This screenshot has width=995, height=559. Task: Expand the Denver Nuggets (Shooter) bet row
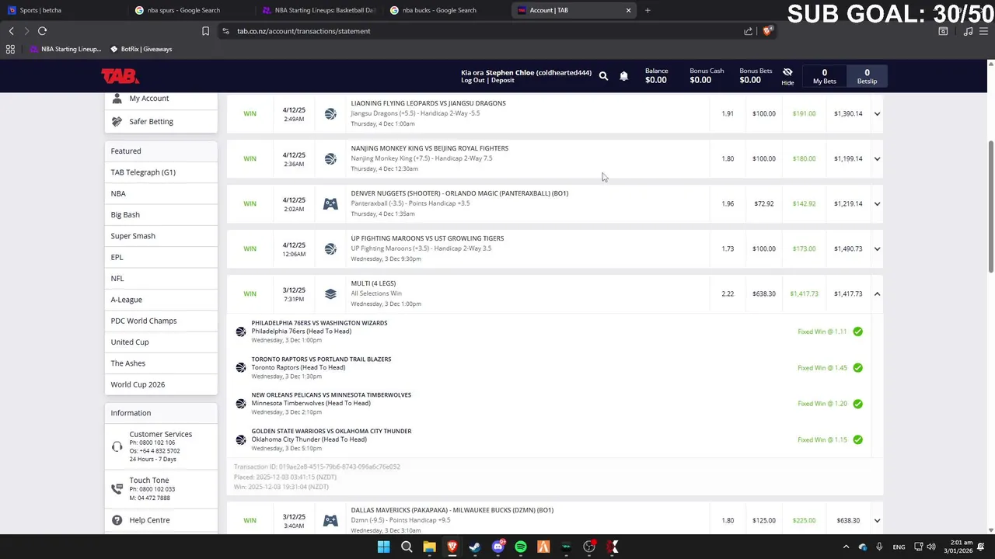pos(877,203)
